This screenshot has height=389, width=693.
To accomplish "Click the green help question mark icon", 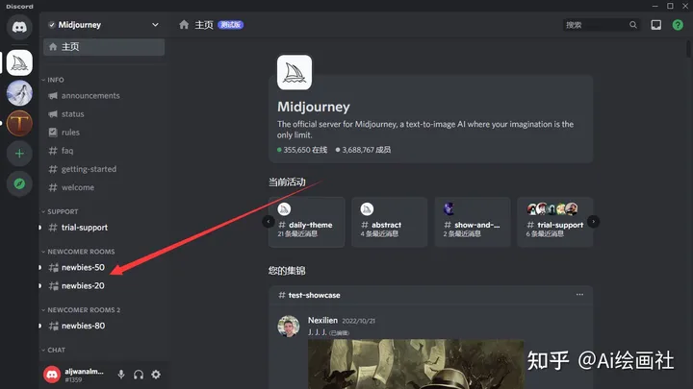I will pos(678,25).
